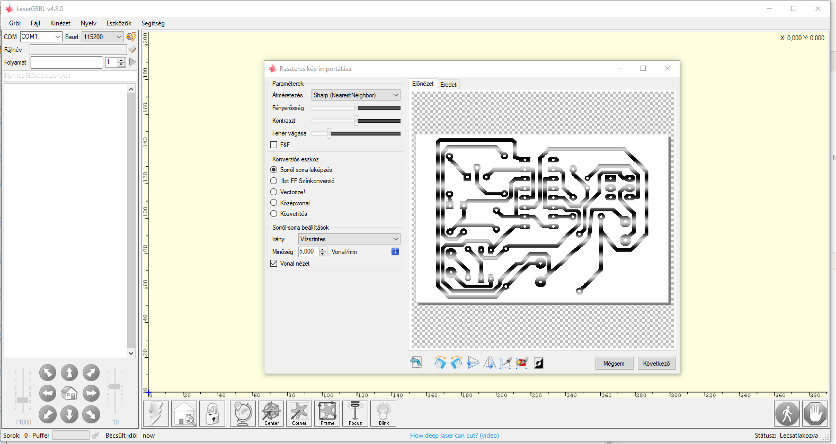Image resolution: width=836 pixels, height=444 pixels.
Task: Open the Fájl menu
Action: pyautogui.click(x=35, y=23)
